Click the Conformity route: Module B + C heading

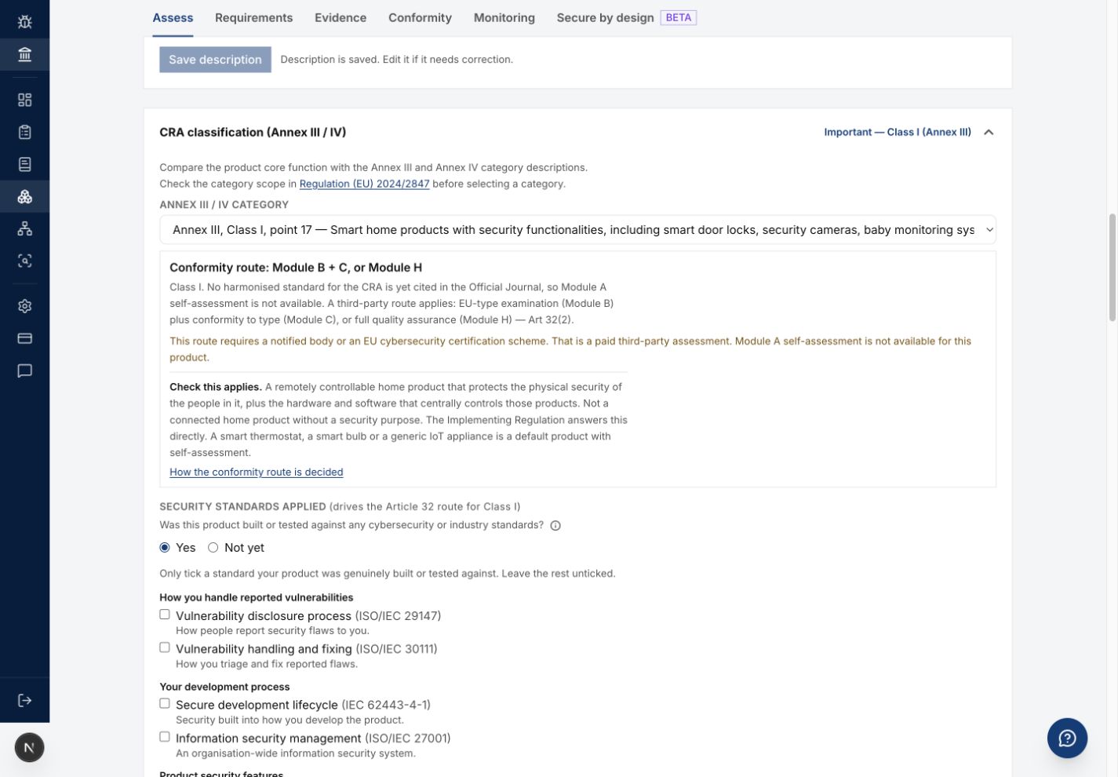click(296, 268)
